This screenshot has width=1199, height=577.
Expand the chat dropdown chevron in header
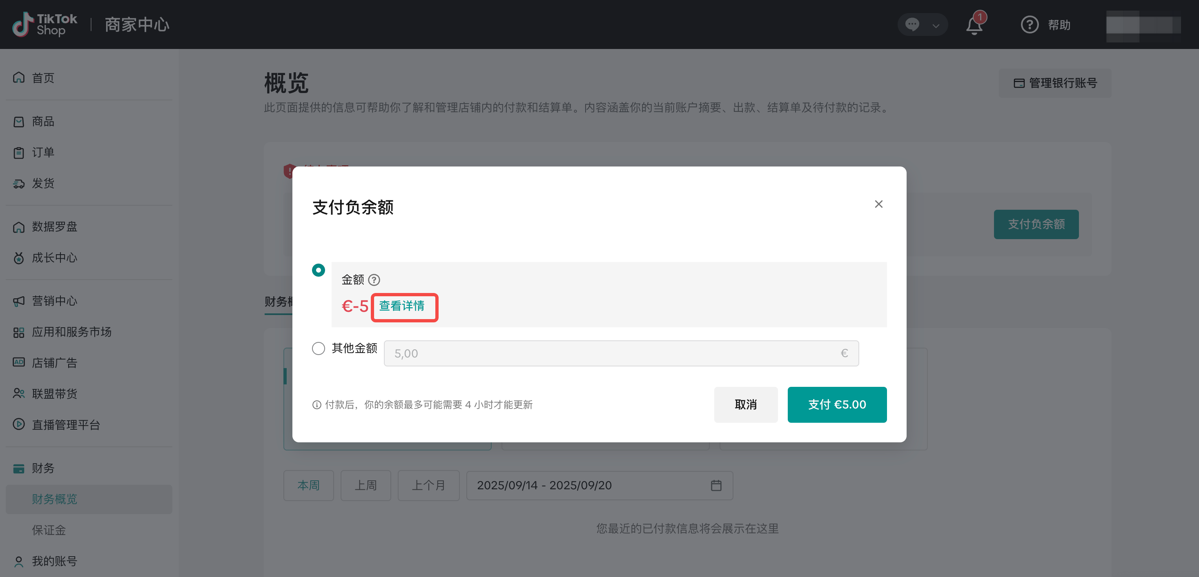936,26
